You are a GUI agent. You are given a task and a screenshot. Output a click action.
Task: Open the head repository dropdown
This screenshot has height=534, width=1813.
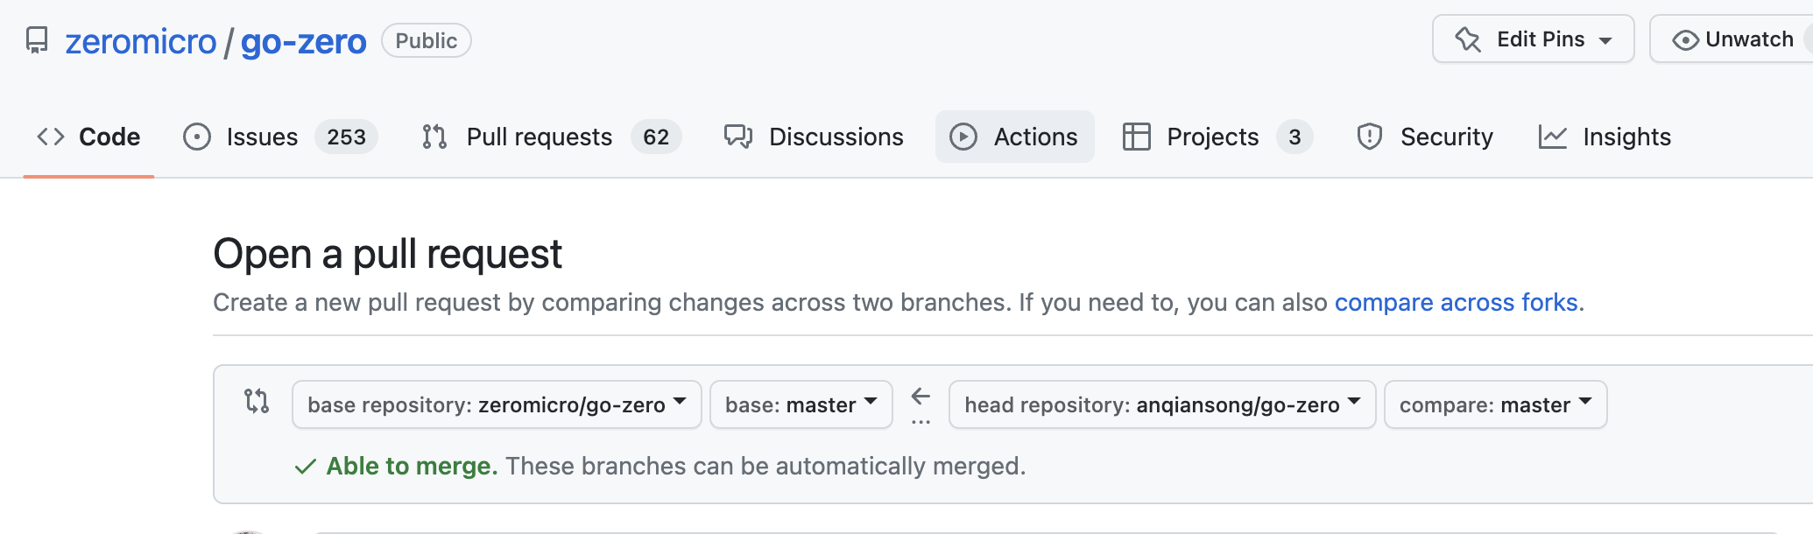pos(1161,404)
